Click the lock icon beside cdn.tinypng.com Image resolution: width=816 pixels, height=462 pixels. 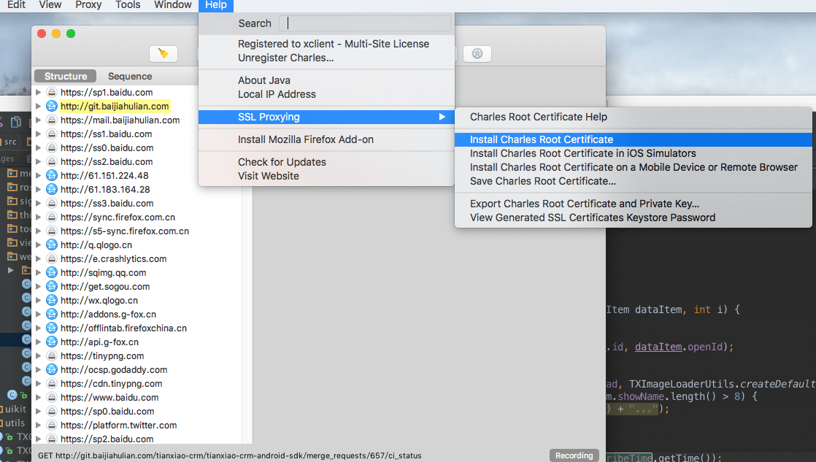pos(52,383)
